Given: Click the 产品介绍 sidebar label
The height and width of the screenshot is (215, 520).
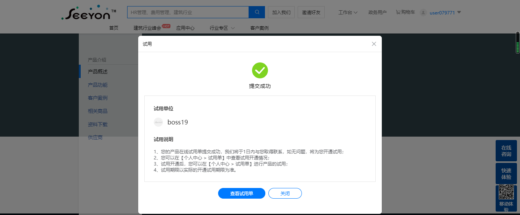Looking at the screenshot, I should [x=97, y=60].
